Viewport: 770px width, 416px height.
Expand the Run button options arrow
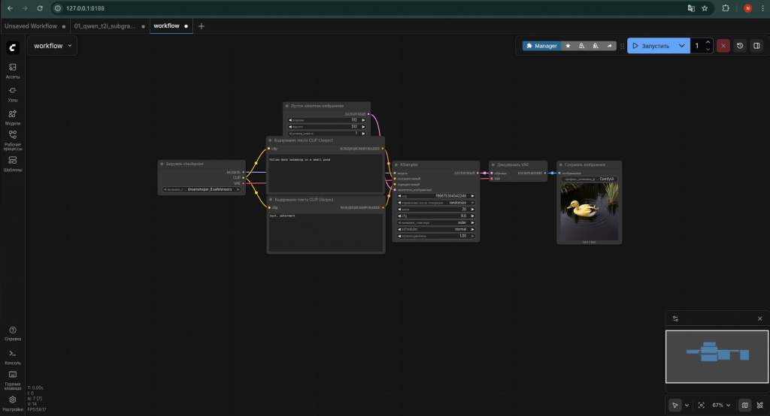tap(681, 46)
